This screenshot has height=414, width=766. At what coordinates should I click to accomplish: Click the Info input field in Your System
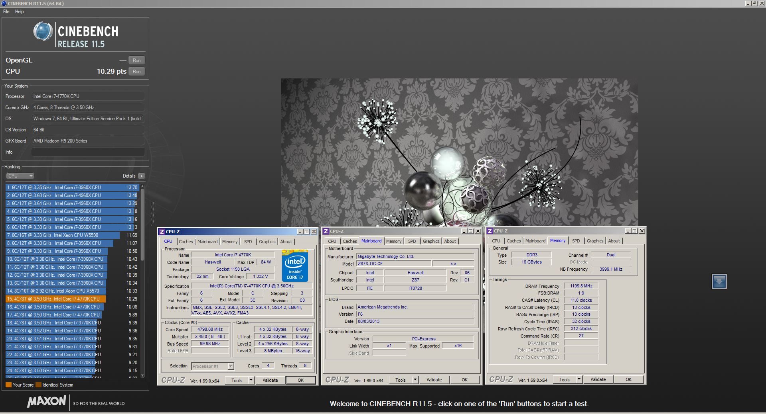coord(88,152)
